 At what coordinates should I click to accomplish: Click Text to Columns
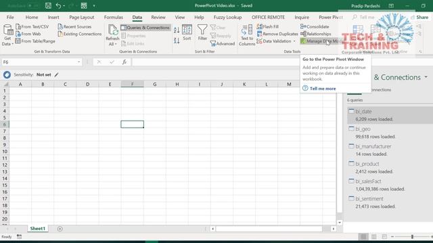(x=246, y=35)
